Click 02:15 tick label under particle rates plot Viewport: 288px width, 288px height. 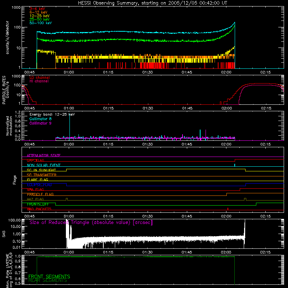(266, 108)
